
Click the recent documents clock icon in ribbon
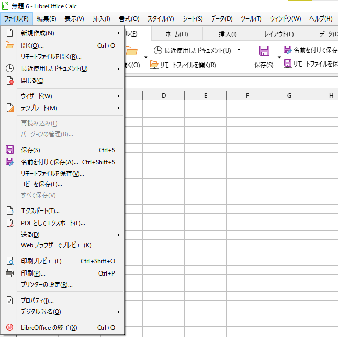[x=158, y=50]
